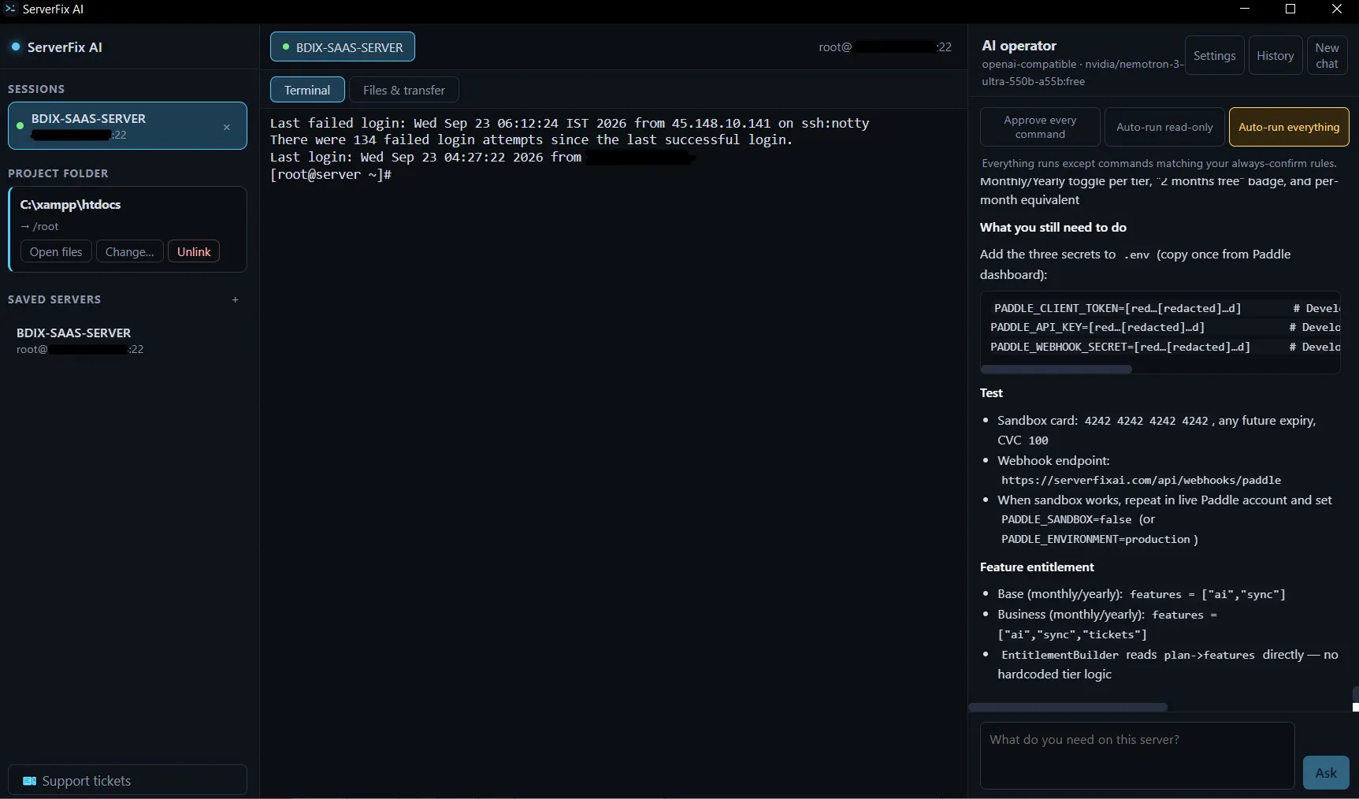Click the EntitlementBuilder code text

coord(1060,655)
